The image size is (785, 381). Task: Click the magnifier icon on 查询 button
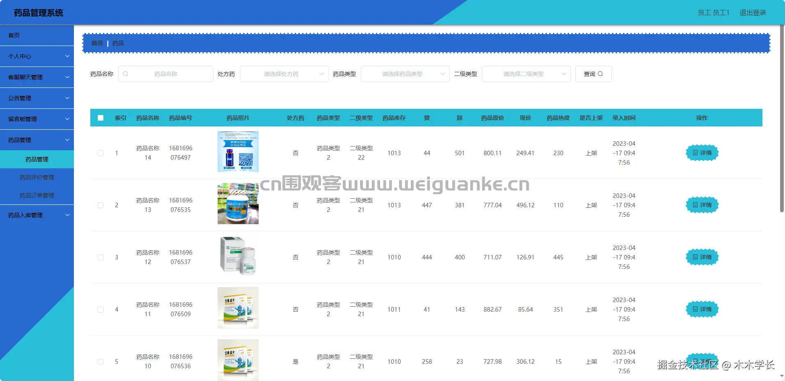pyautogui.click(x=600, y=74)
